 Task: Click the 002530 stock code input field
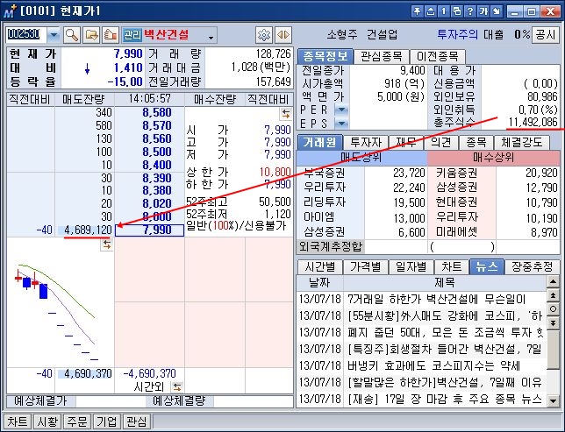click(26, 35)
